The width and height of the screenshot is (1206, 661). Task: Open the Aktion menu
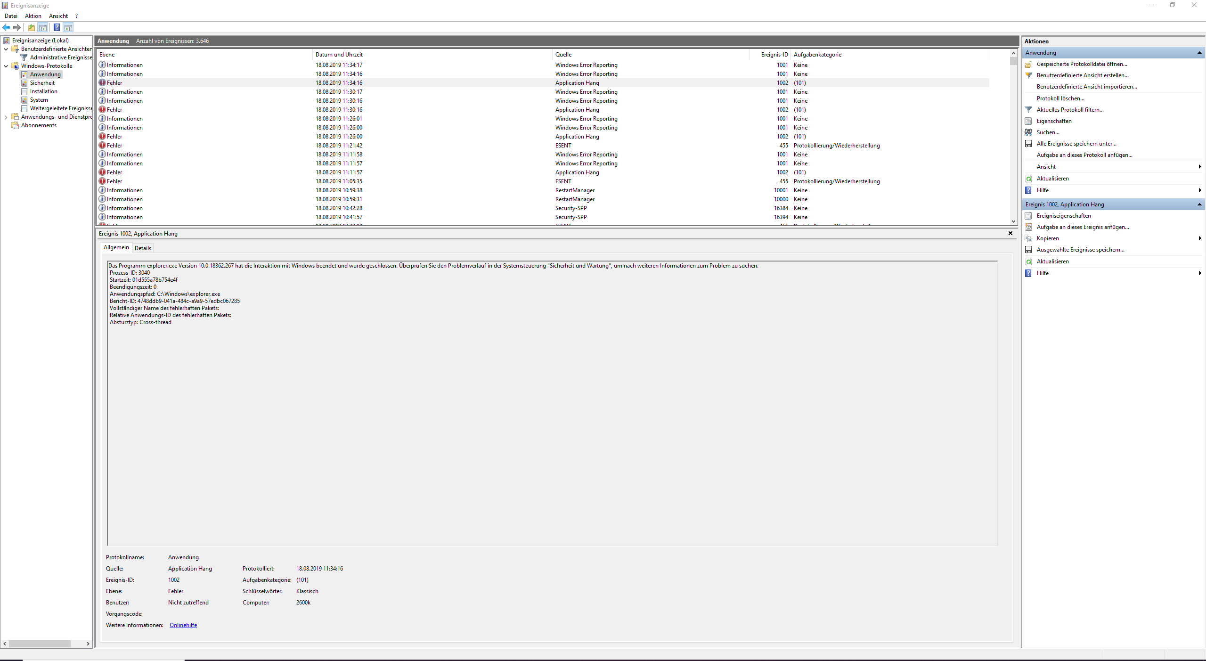coord(33,16)
